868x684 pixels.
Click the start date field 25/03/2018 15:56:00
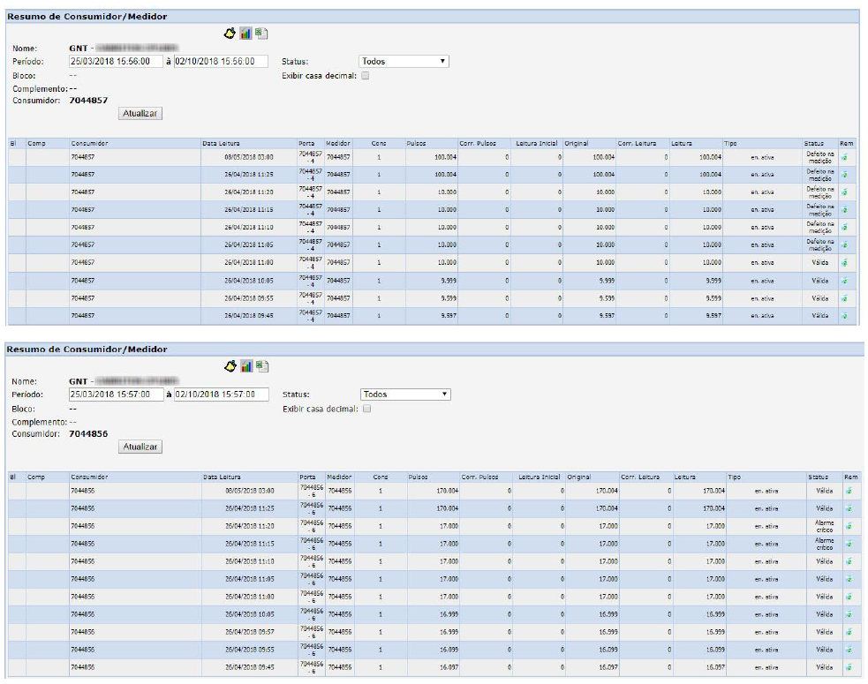pyautogui.click(x=116, y=62)
